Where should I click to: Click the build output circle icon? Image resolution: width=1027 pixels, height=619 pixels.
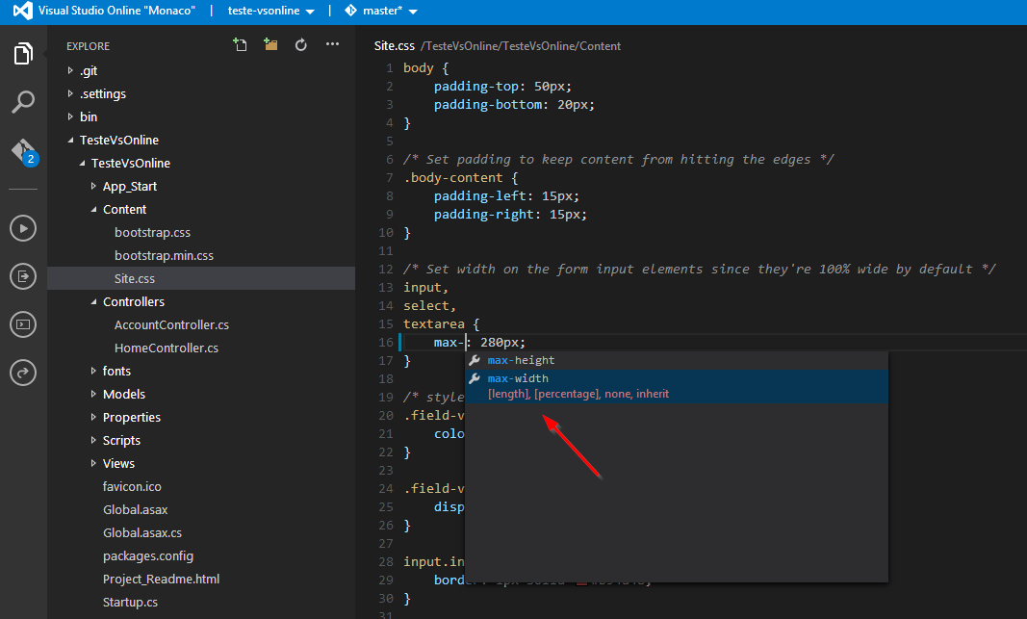point(23,276)
